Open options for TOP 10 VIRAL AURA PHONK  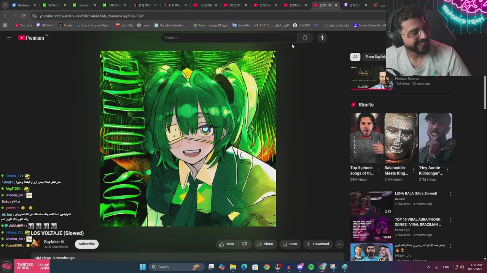pyautogui.click(x=450, y=220)
